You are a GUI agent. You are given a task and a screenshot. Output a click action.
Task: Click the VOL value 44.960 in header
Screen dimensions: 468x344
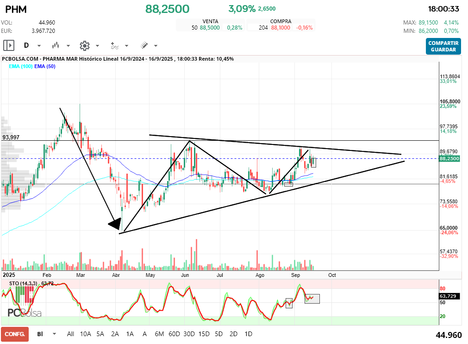click(x=47, y=23)
